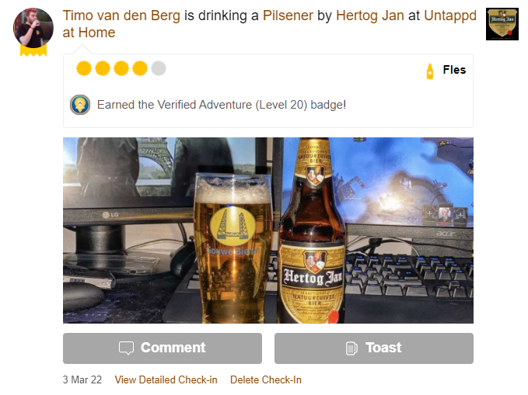The width and height of the screenshot is (528, 395).
Task: Select Delete Check-In link
Action: pos(266,379)
